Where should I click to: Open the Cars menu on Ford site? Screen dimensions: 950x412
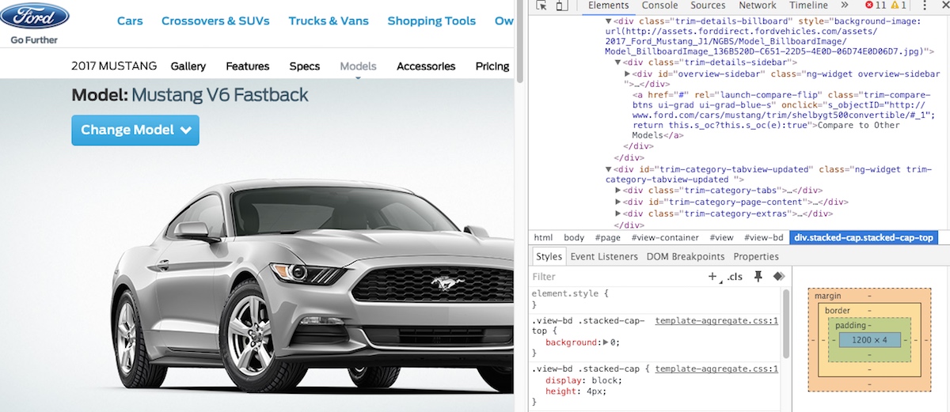(x=130, y=21)
